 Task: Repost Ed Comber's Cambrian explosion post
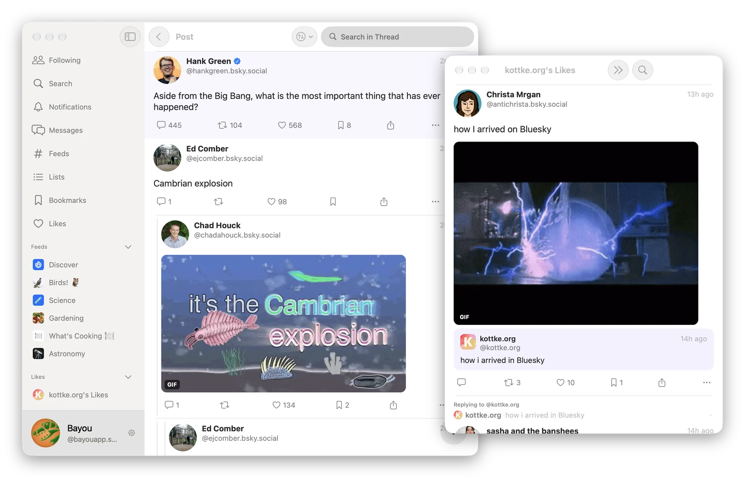pos(219,202)
